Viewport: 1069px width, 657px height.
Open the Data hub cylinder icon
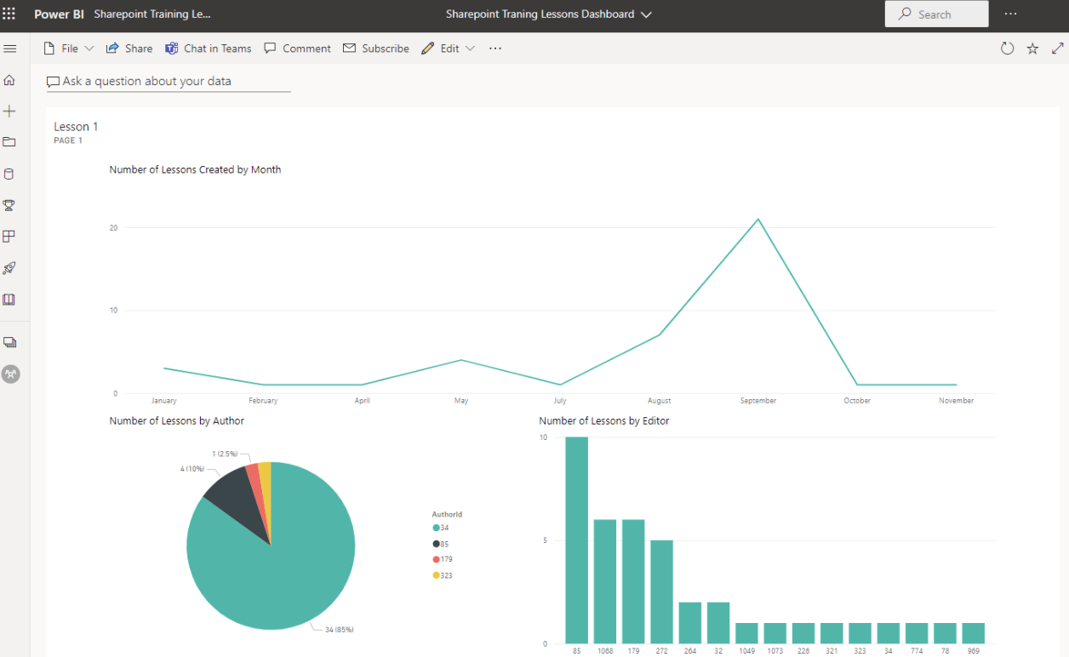[9, 174]
